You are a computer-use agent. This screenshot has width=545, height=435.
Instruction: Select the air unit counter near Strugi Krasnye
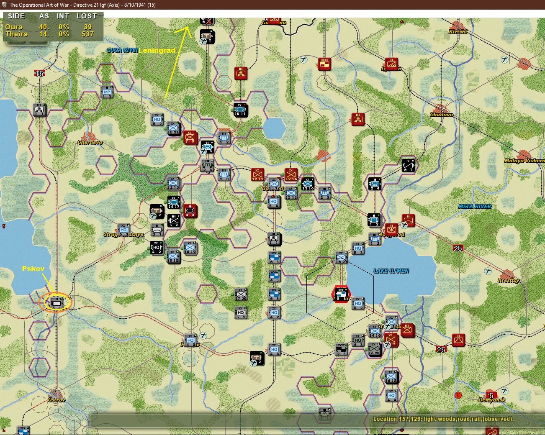157,211
